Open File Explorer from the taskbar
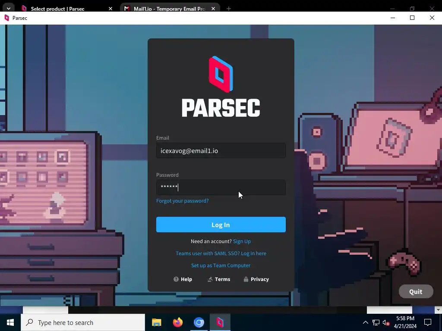The image size is (442, 331). [x=156, y=322]
